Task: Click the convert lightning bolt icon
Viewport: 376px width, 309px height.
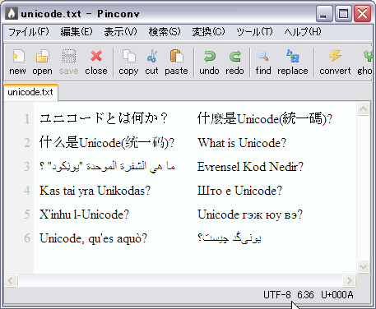Action: pyautogui.click(x=335, y=56)
